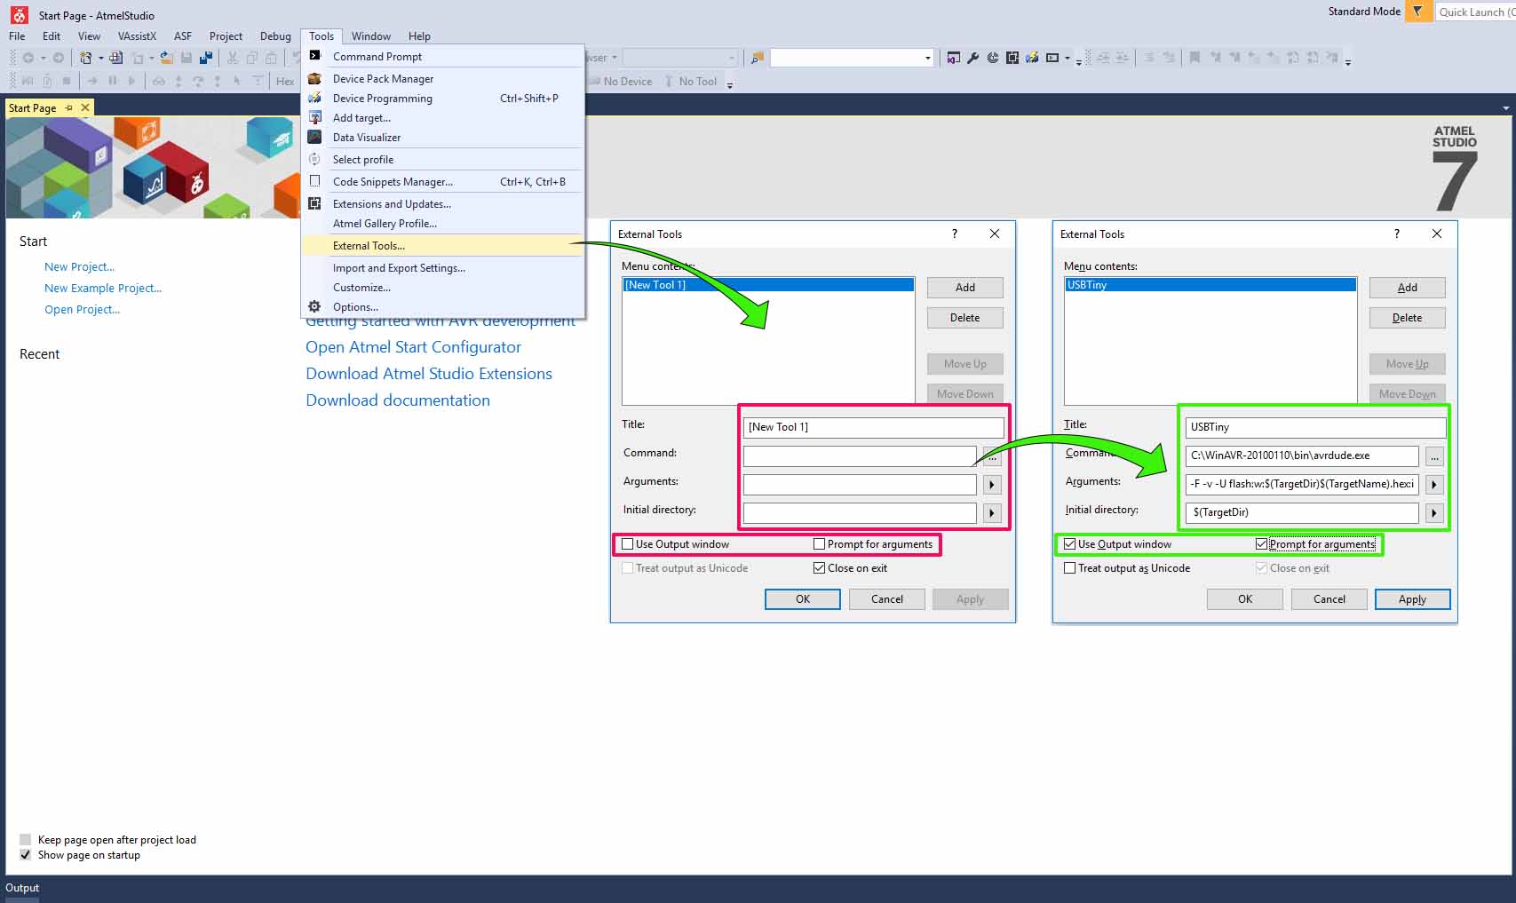This screenshot has width=1516, height=903.
Task: Click the Navigate Forward toolbar arrow
Action: click(58, 58)
